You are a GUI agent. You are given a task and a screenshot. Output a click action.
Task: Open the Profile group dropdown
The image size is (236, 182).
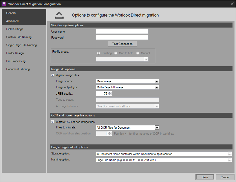coord(122,59)
